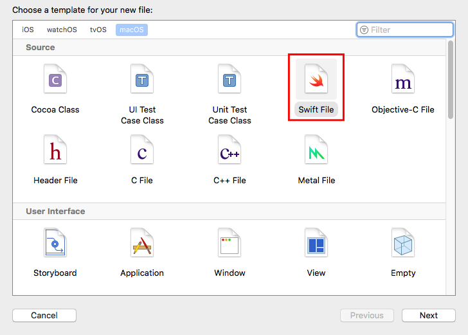Select the Cocoa Class template icon
468x335 pixels.
click(55, 80)
